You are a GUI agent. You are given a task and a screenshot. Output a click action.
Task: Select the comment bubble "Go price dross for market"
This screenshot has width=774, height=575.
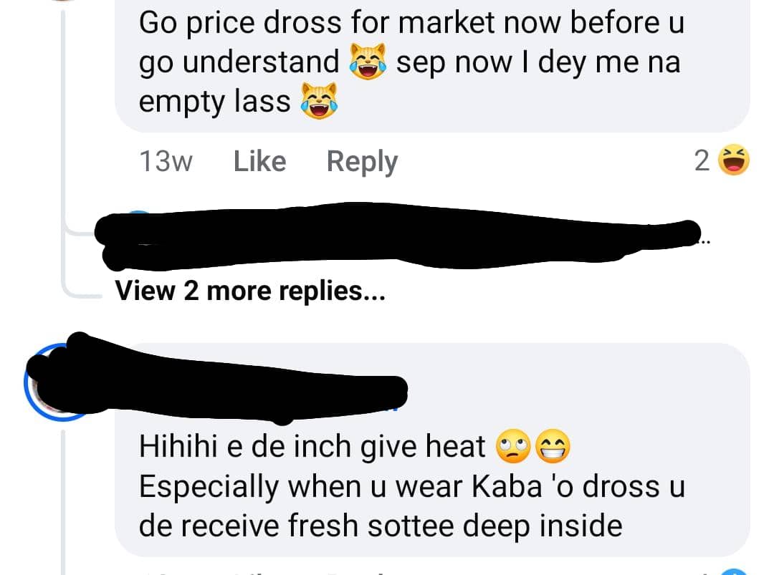pyautogui.click(x=432, y=65)
